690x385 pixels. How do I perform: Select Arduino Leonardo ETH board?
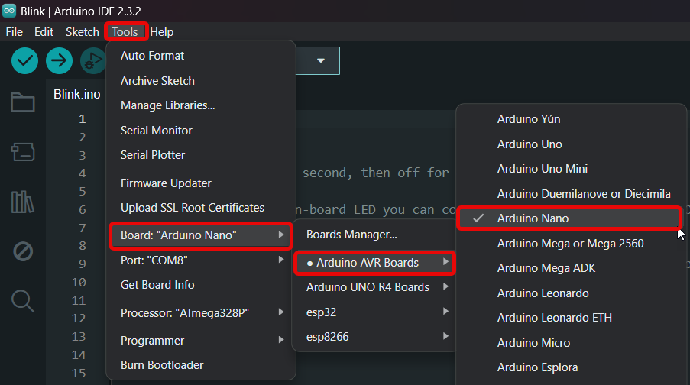[570, 318]
